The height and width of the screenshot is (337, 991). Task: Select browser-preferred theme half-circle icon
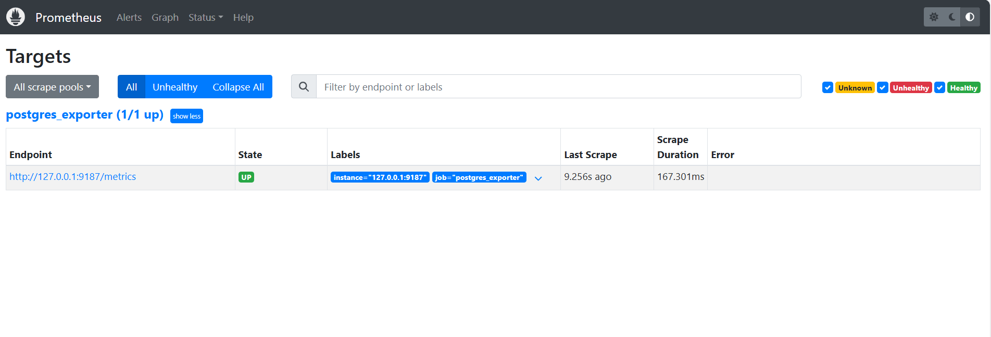tap(970, 17)
